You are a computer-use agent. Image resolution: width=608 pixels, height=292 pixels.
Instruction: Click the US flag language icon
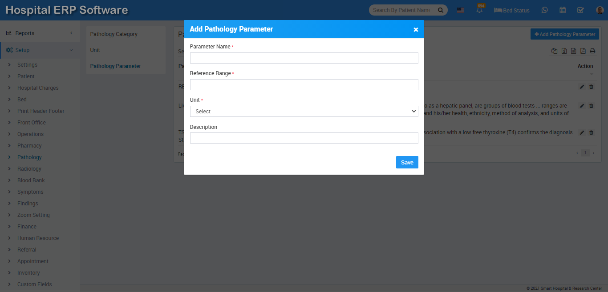tap(461, 10)
